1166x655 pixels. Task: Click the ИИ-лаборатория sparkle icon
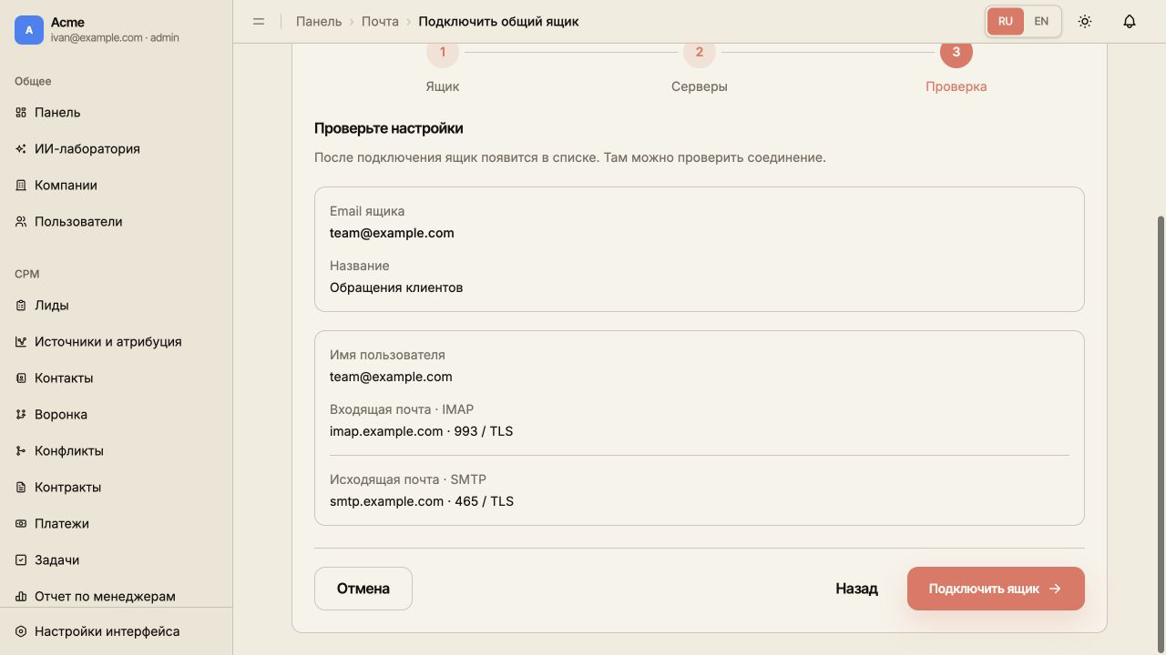21,149
